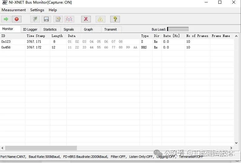Viewport: 241px width, 163px height.
Task: Click the Dir column header
Action: pos(157,36)
